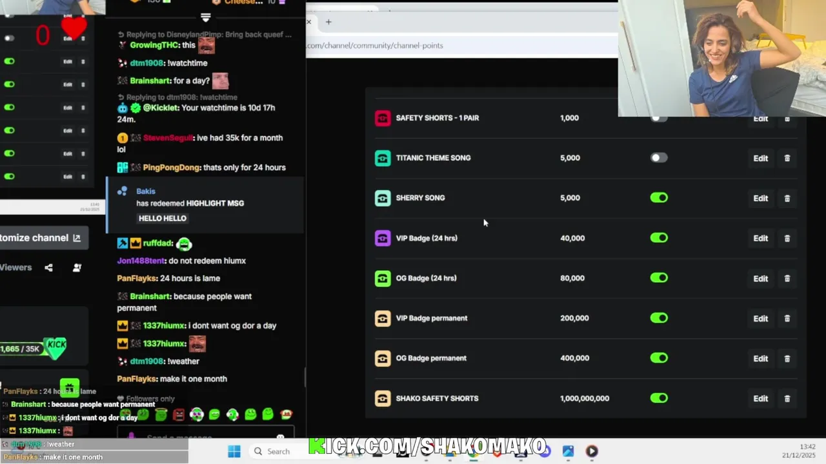The height and width of the screenshot is (464, 826).
Task: Click the StevenSegull username in chat
Action: [x=168, y=138]
